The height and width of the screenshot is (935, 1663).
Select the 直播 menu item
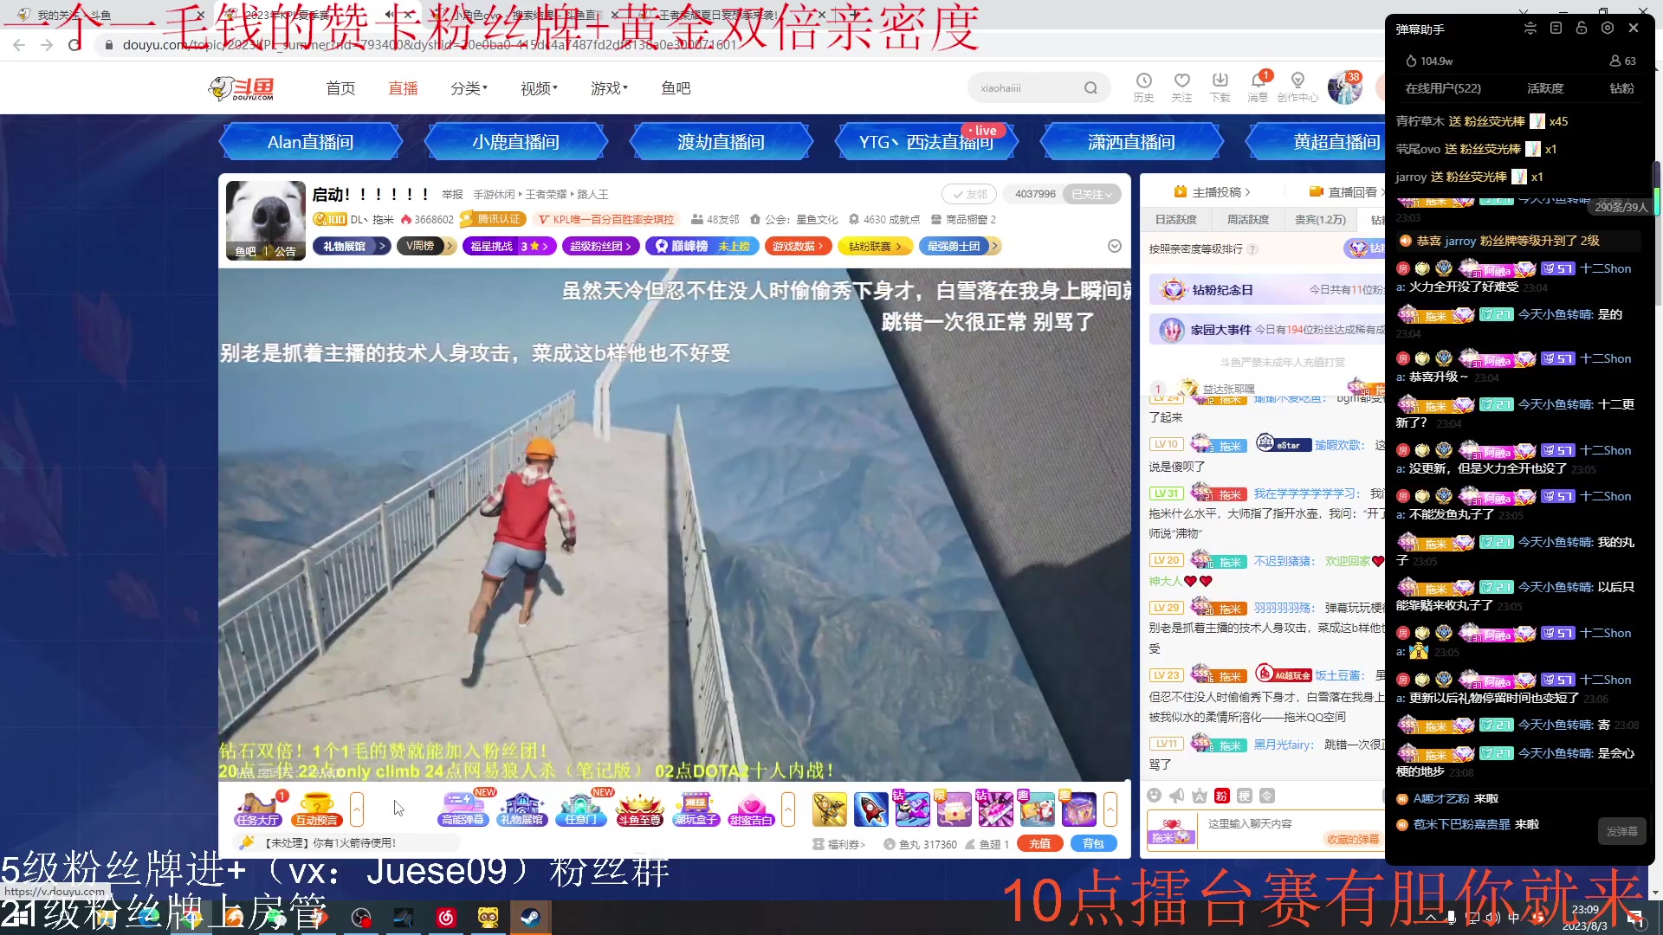point(403,88)
